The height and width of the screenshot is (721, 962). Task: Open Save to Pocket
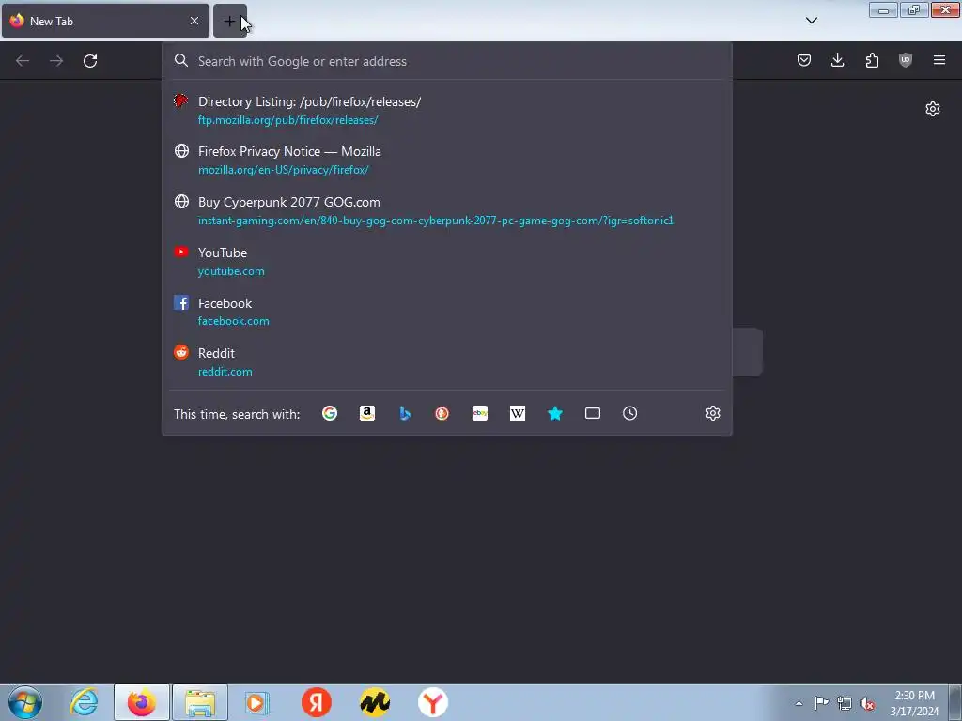[804, 60]
